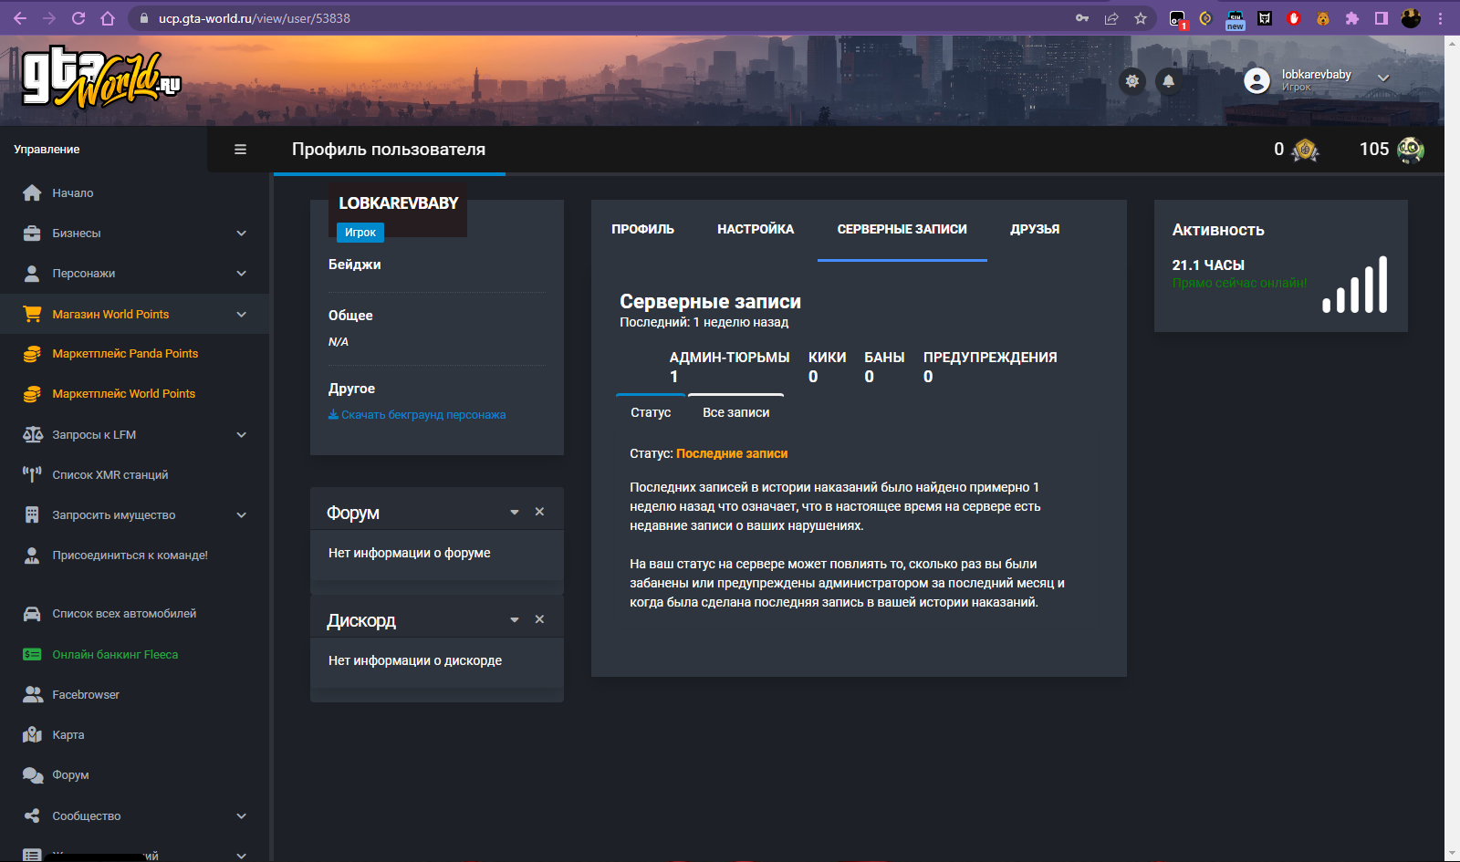Click the radio tower icon for XMR
The height and width of the screenshot is (862, 1460).
point(32,474)
